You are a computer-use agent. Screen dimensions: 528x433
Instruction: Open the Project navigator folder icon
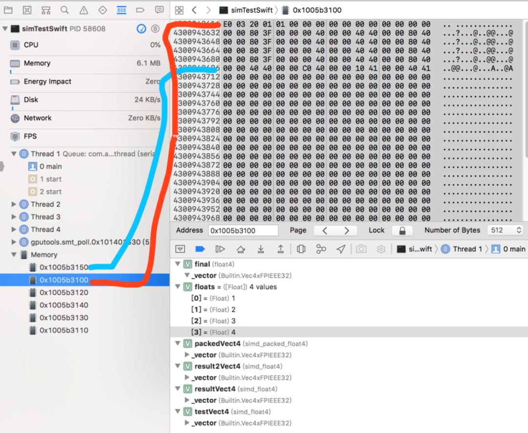(8, 10)
